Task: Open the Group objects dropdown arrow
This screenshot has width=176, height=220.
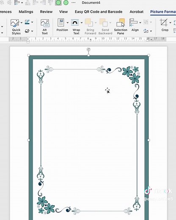Action: tap(151, 22)
